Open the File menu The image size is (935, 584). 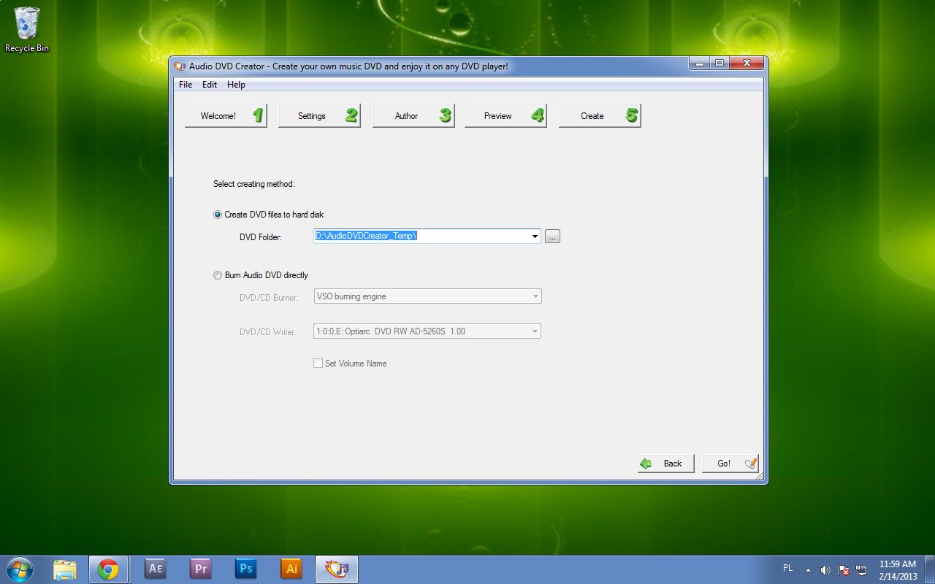point(186,85)
